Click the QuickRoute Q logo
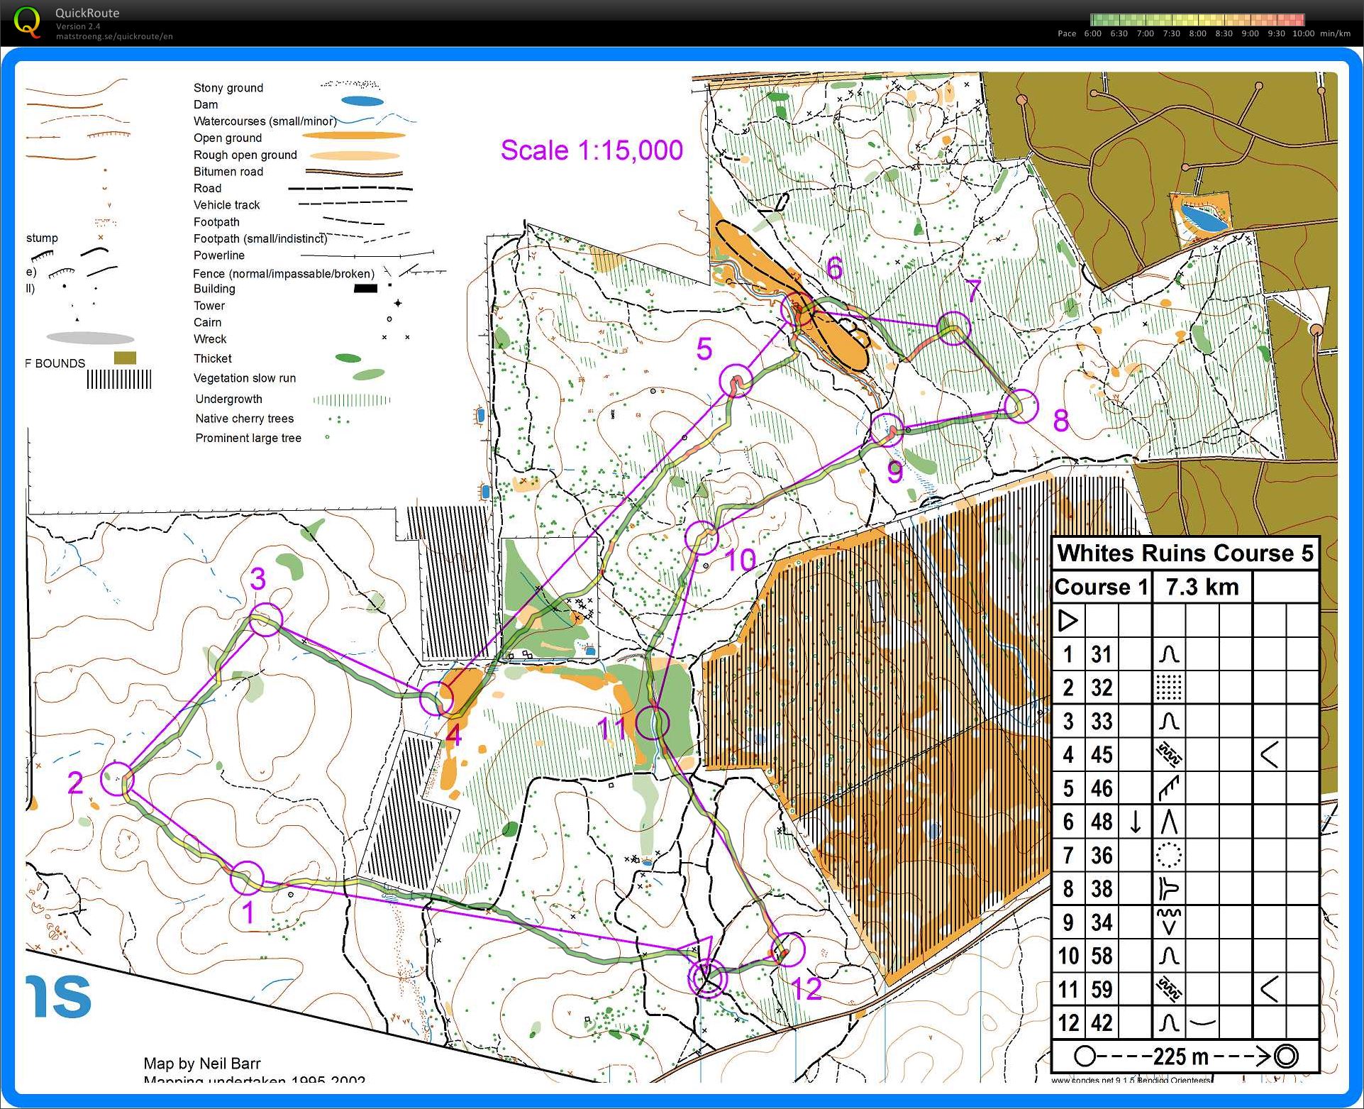 click(x=28, y=22)
